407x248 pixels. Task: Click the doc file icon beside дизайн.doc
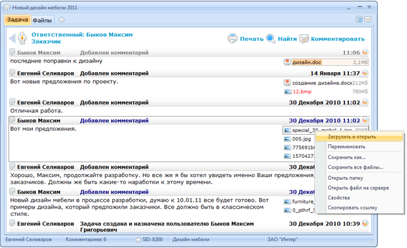coord(287,62)
